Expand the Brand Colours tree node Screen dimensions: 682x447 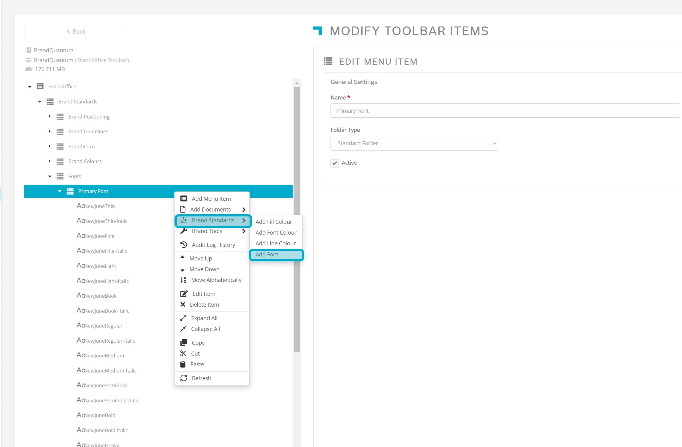pos(49,161)
